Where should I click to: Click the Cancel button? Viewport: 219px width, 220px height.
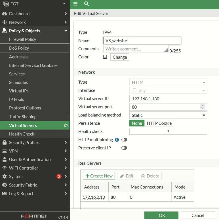pyautogui.click(x=198, y=215)
